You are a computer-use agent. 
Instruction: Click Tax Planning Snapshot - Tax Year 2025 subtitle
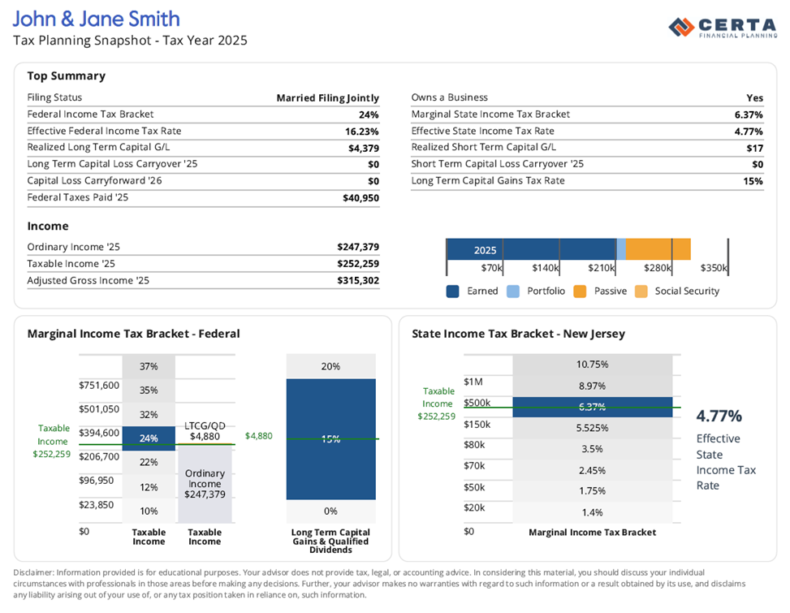130,41
